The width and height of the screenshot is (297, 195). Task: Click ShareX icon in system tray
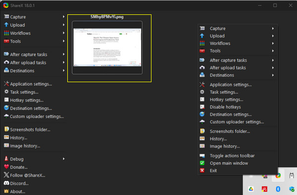coord(278,176)
